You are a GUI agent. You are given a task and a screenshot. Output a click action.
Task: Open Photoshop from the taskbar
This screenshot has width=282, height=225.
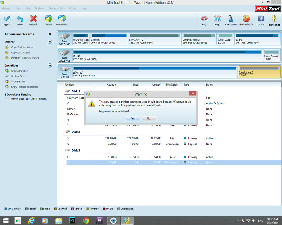click(x=72, y=220)
